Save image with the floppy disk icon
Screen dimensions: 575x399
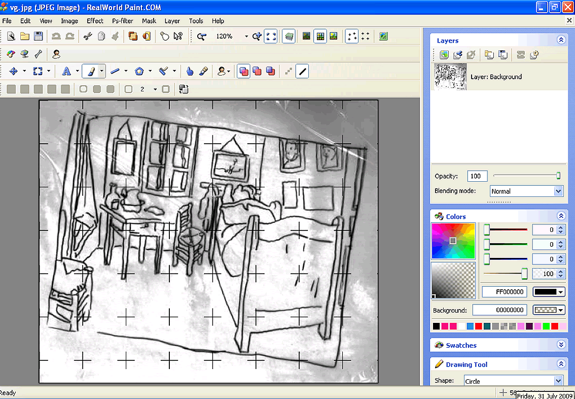coord(38,36)
